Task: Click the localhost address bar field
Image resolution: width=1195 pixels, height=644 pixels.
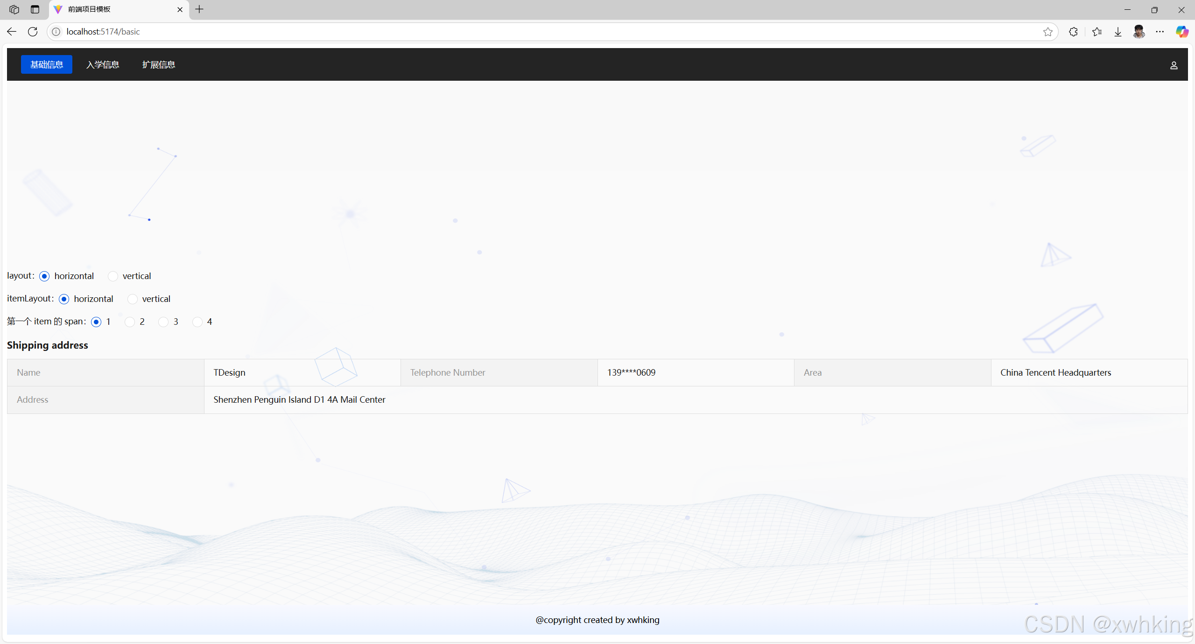Action: click(513, 32)
